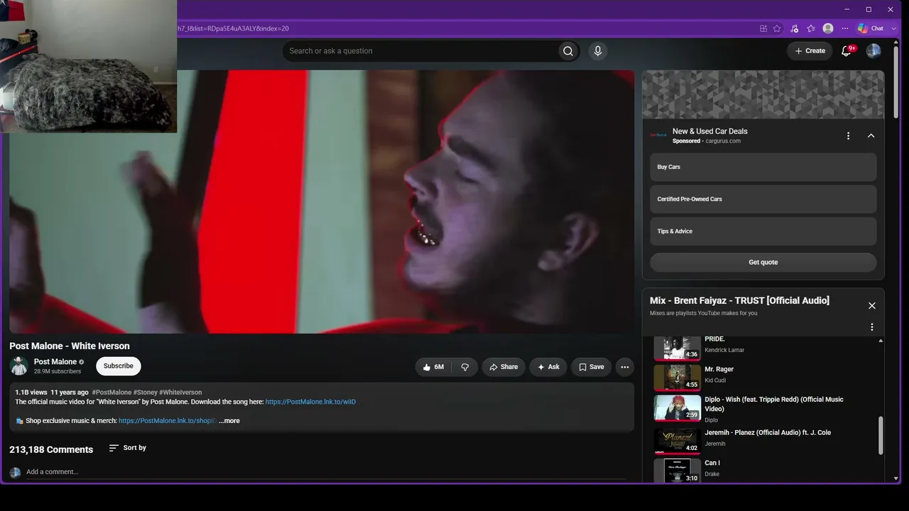This screenshot has height=511, width=909.
Task: Play Jeremih - Planez from the mix
Action: click(762, 439)
